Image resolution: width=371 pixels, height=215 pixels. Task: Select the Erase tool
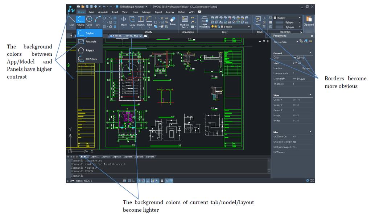point(173,21)
